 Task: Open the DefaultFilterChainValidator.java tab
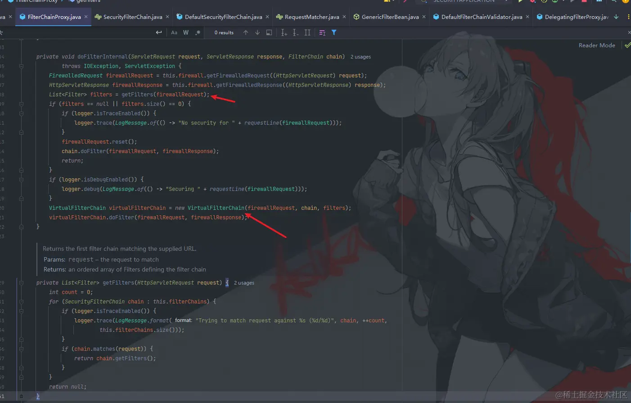(482, 17)
